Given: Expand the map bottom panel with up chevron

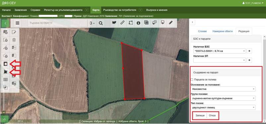Looking at the screenshot, I should [5, 119].
